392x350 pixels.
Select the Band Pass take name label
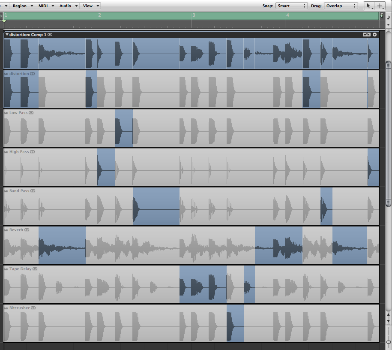tap(19, 191)
